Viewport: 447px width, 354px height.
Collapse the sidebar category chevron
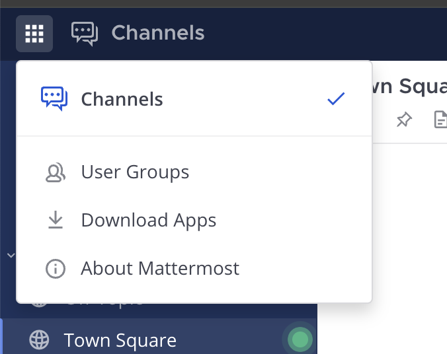(11, 255)
